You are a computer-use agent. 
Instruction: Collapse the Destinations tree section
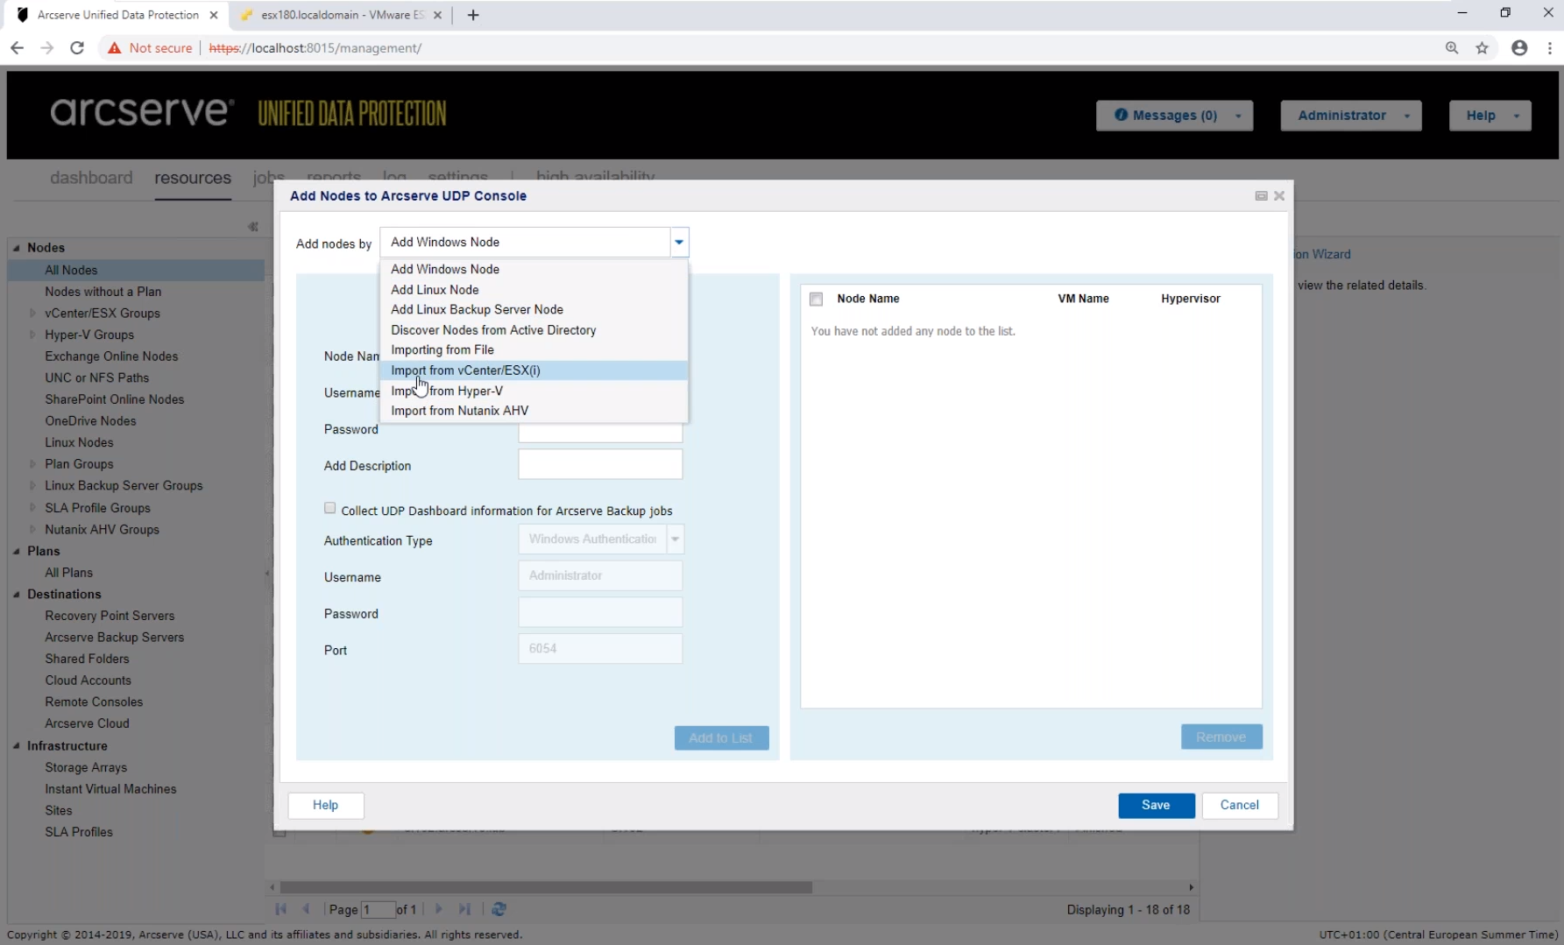click(x=17, y=594)
